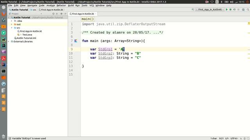Open Project Structure icon in toolbar
Image resolution: width=250 pixels, height=140 pixels.
tap(243, 9)
